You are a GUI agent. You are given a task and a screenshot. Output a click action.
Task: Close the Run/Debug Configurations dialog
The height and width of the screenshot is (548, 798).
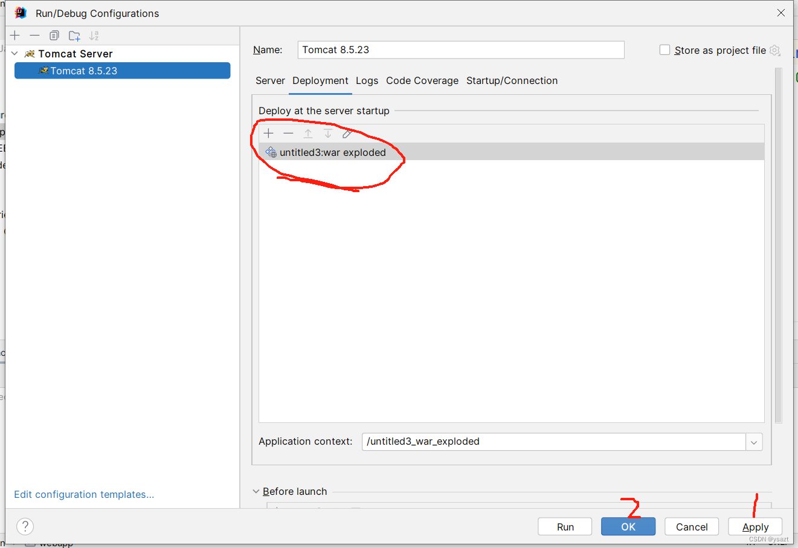(780, 13)
